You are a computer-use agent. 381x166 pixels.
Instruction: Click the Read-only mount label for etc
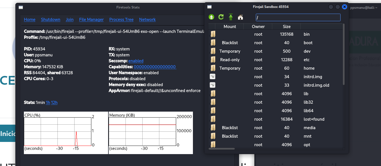[230, 60]
